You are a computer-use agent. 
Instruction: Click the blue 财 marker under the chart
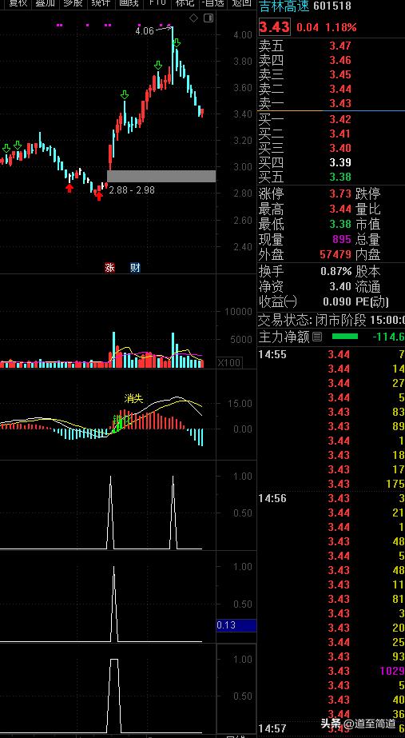coord(135,268)
